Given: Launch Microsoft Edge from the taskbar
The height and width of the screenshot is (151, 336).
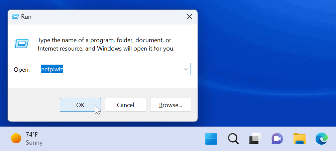Looking at the screenshot, I should (321, 138).
